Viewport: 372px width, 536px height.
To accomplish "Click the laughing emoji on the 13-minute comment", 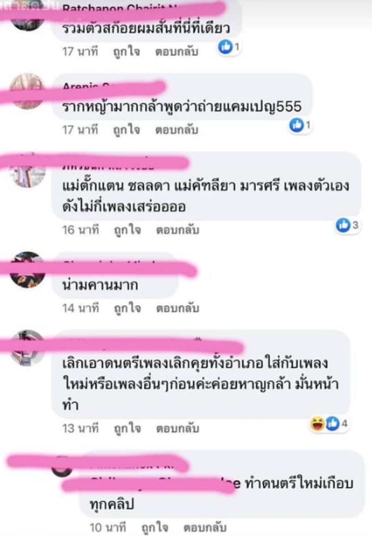I will point(317,424).
